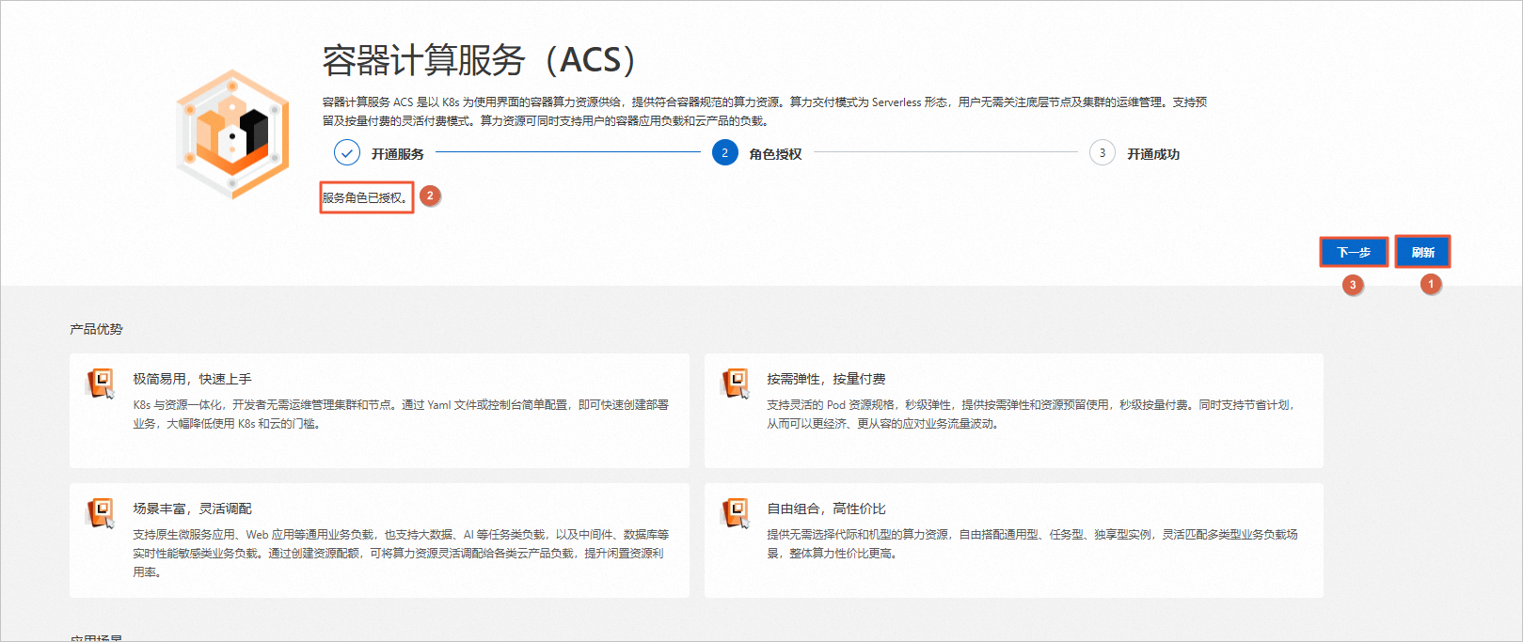Click the 按需弹性，按量付费 card title
Screen dimensions: 1523x642
click(x=826, y=379)
